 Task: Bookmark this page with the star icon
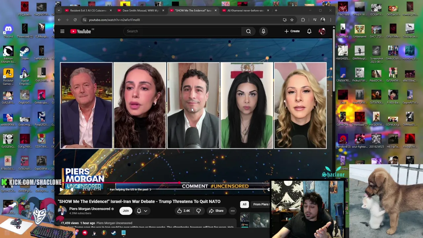[292, 20]
